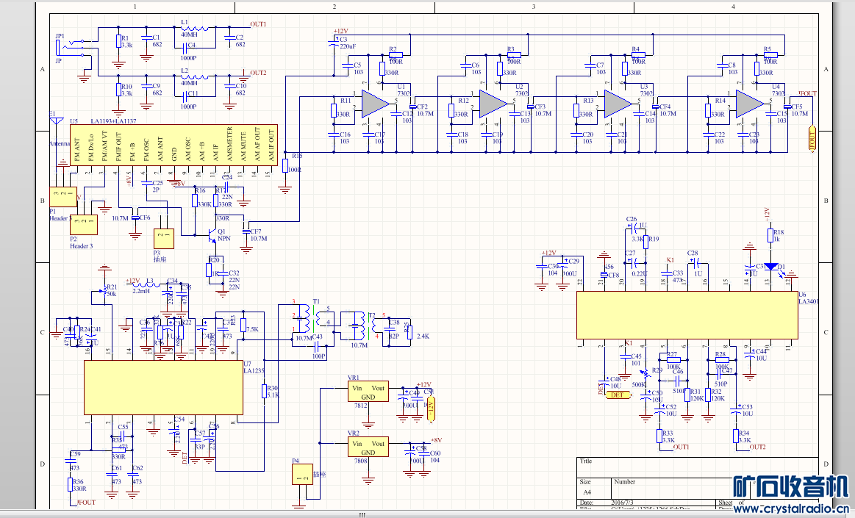This screenshot has height=518, width=855.
Task: Select the T2 transformer symbol
Action: click(x=365, y=325)
